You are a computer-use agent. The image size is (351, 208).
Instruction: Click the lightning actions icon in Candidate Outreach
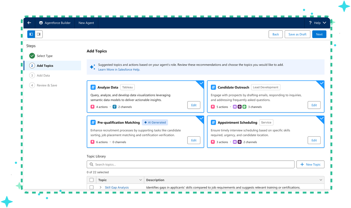(x=213, y=107)
